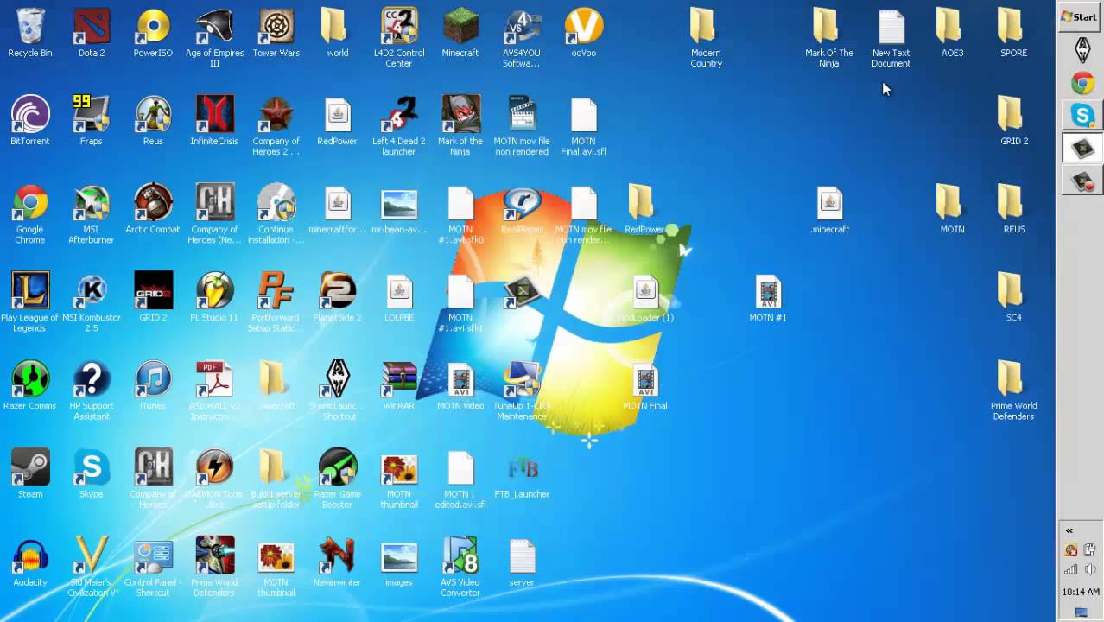Launch the Razer Game Booster shortcut
This screenshot has width=1104, height=622.
(x=338, y=468)
